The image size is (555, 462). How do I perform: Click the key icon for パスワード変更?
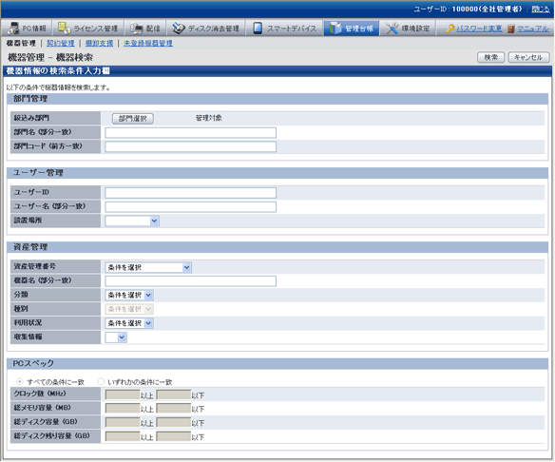[x=450, y=29]
